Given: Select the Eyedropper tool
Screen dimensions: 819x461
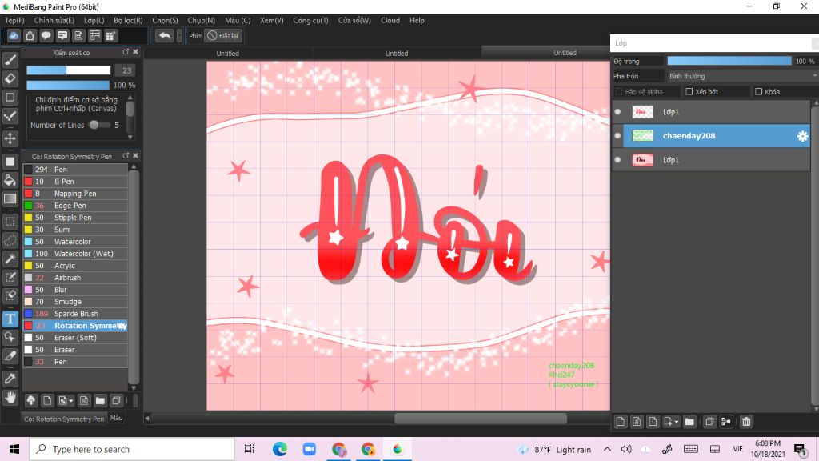Looking at the screenshot, I should [10, 379].
